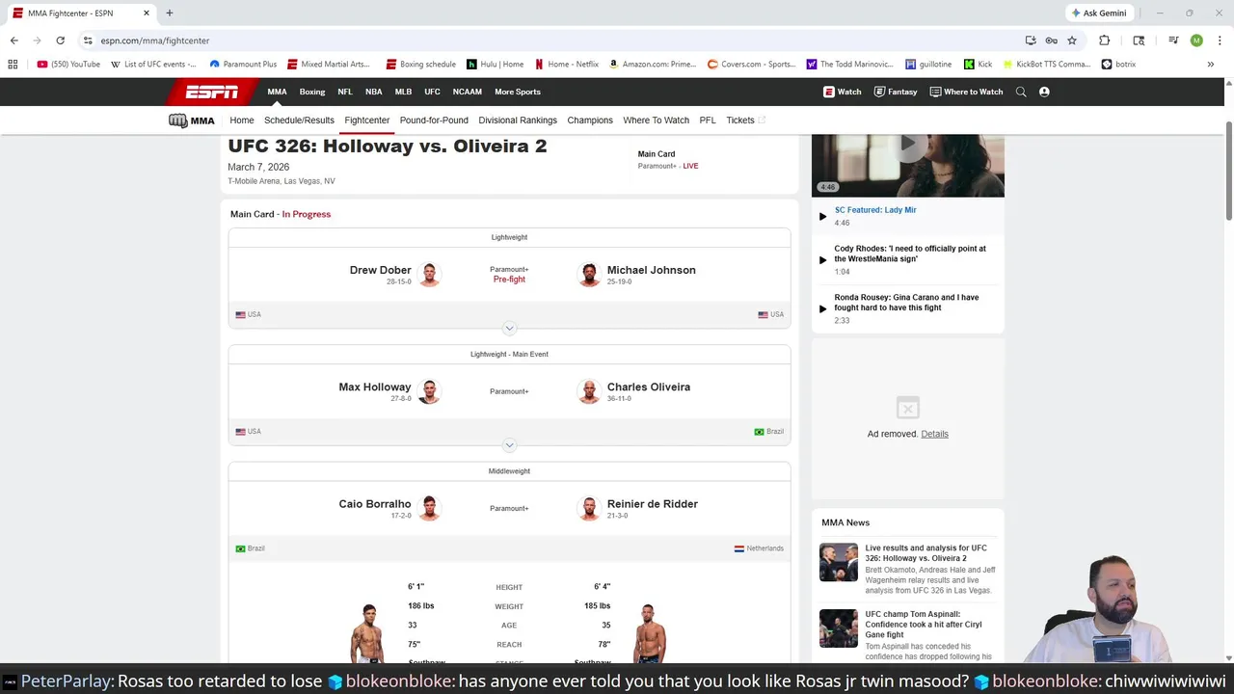Go to Boxing in ESPN navbar
The height and width of the screenshot is (694, 1234).
(312, 92)
